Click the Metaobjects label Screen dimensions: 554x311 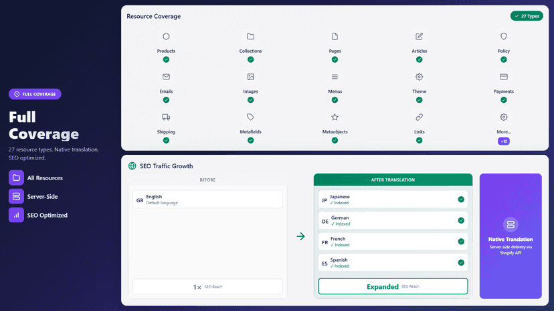(335, 132)
